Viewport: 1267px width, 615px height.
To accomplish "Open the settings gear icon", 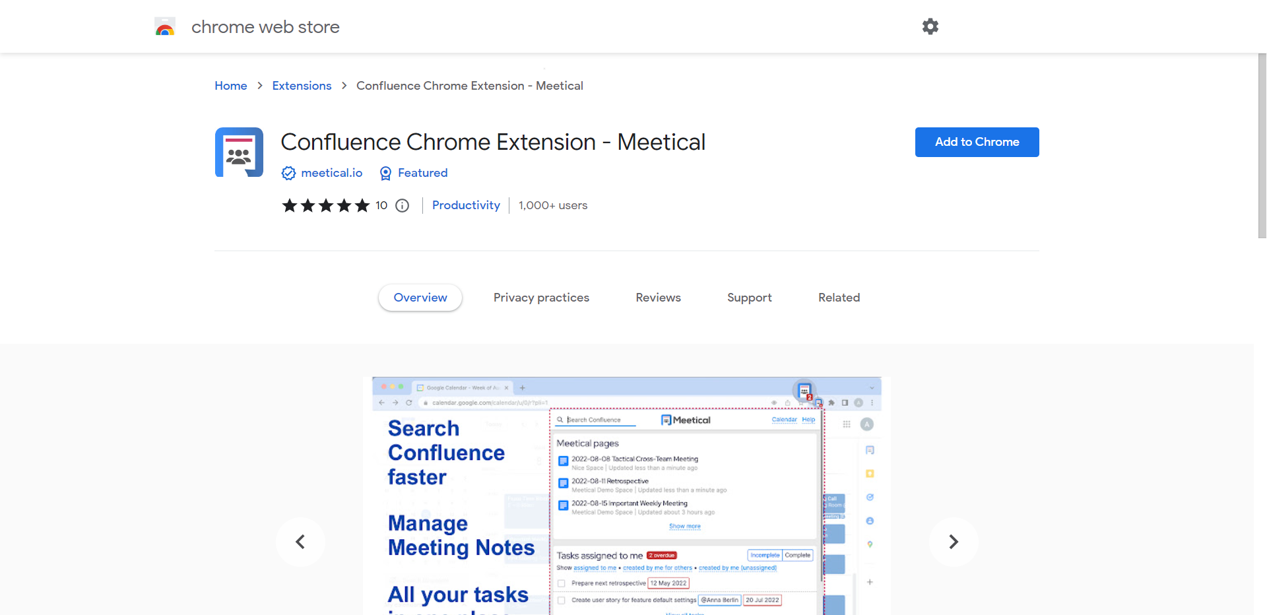I will (930, 26).
